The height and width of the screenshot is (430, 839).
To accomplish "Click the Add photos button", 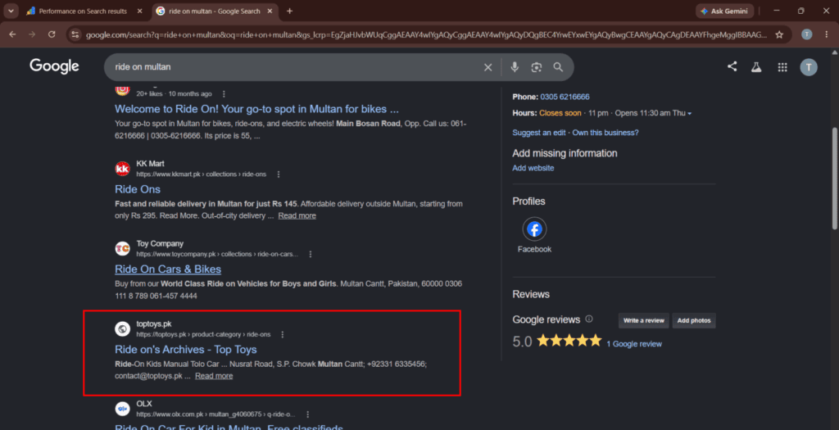I will [694, 320].
